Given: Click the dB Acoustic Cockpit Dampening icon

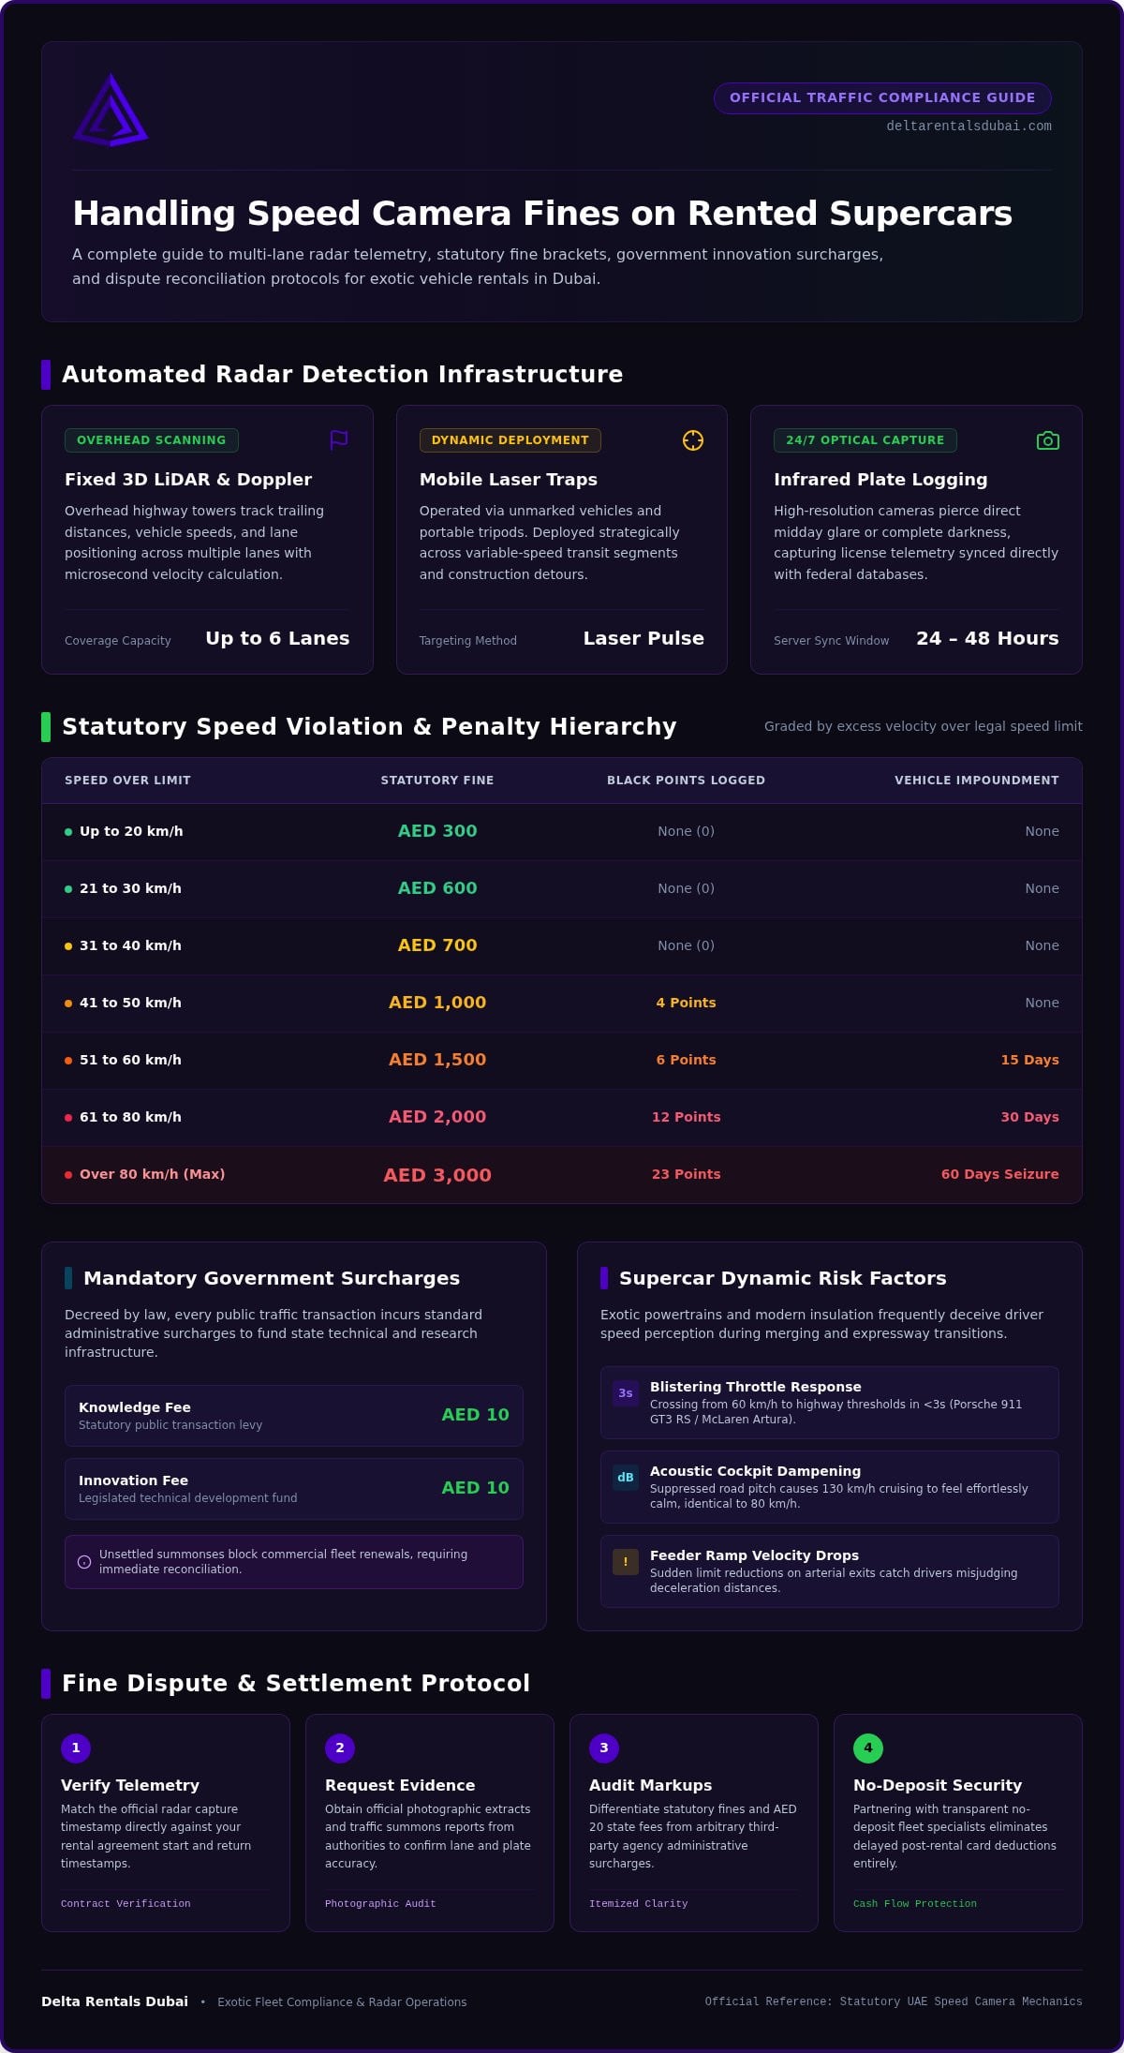Looking at the screenshot, I should [x=626, y=1478].
